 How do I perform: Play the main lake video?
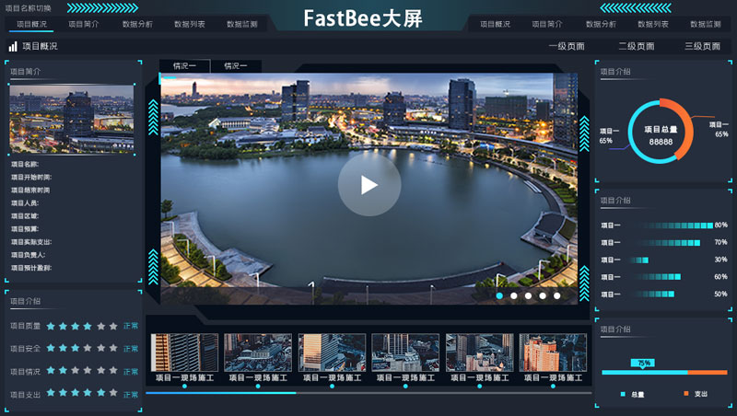(x=368, y=185)
